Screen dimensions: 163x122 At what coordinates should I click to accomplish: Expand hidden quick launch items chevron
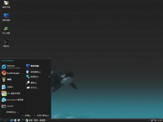pos(23,120)
